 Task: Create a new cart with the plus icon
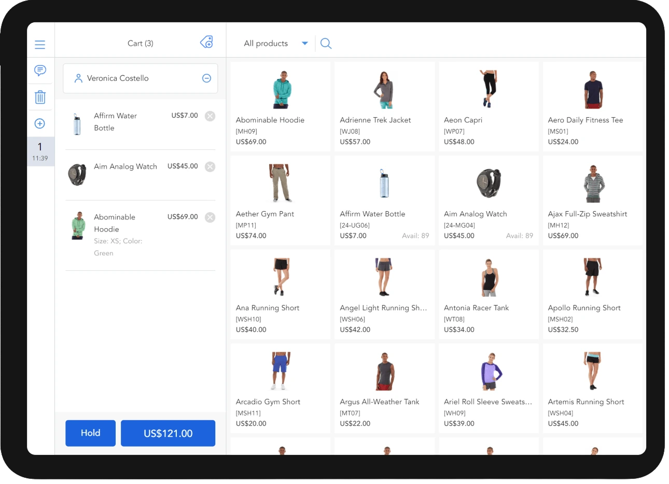pos(40,123)
